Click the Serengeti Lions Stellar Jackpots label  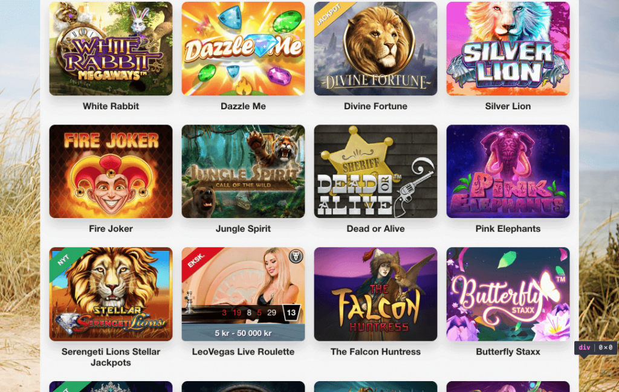point(111,358)
